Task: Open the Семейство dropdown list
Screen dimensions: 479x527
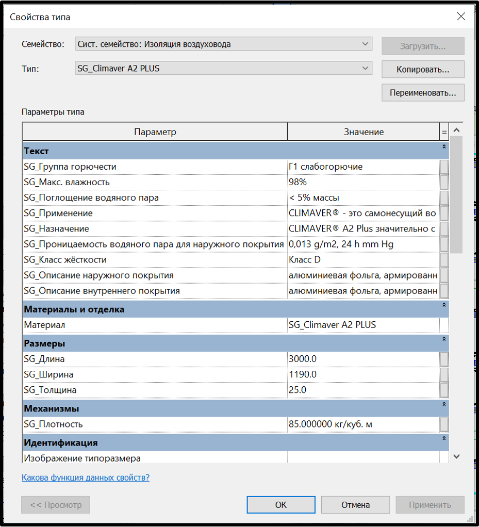Action: tap(224, 44)
